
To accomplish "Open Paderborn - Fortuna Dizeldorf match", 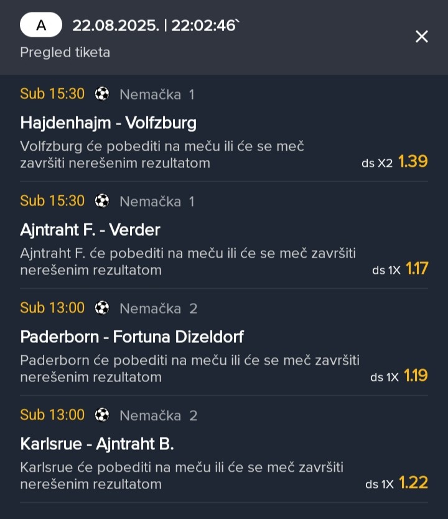I will 132,337.
